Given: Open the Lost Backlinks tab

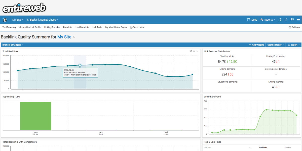Looking at the screenshot, I should (82, 27).
